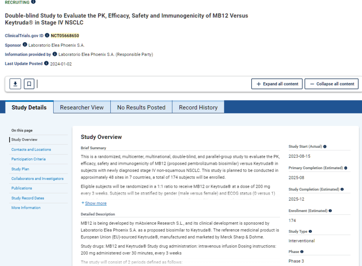
Task: Go to Participation Criteria section
Action: (x=29, y=159)
